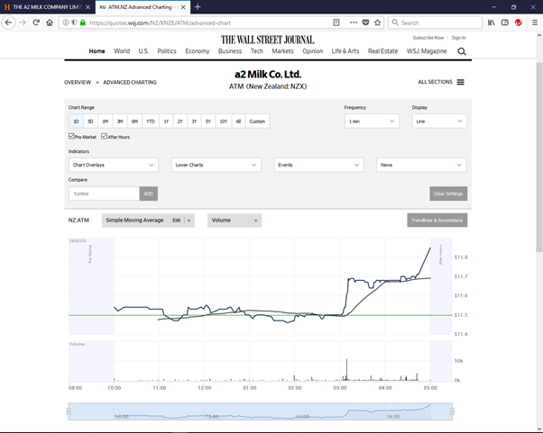
Task: Select the All chart range
Action: click(238, 122)
